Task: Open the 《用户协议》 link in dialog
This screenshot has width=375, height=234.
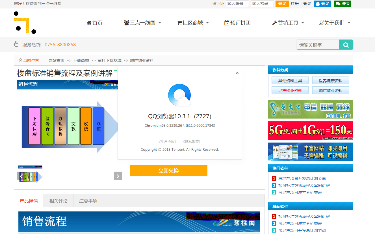Action: (x=168, y=142)
